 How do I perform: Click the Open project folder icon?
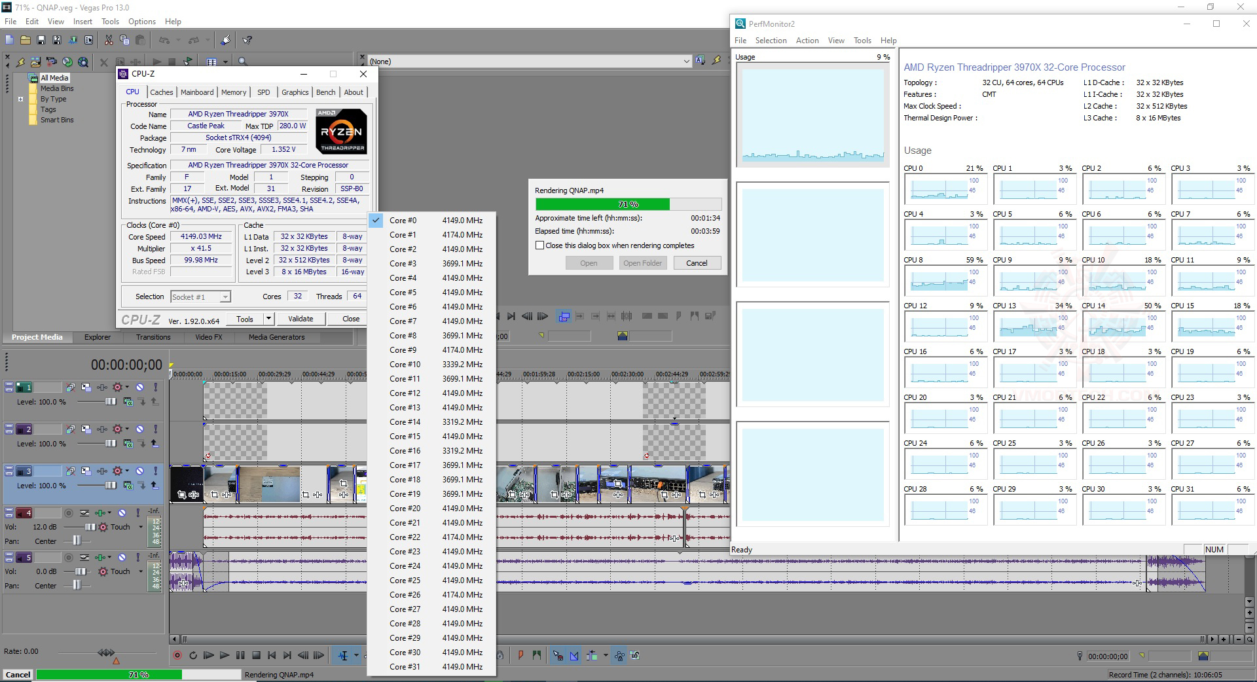pyautogui.click(x=25, y=40)
